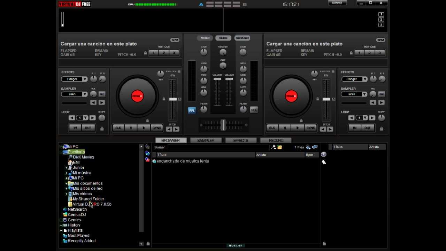The image size is (446, 251).
Task: Click the left deck CUE button
Action: coord(118,128)
